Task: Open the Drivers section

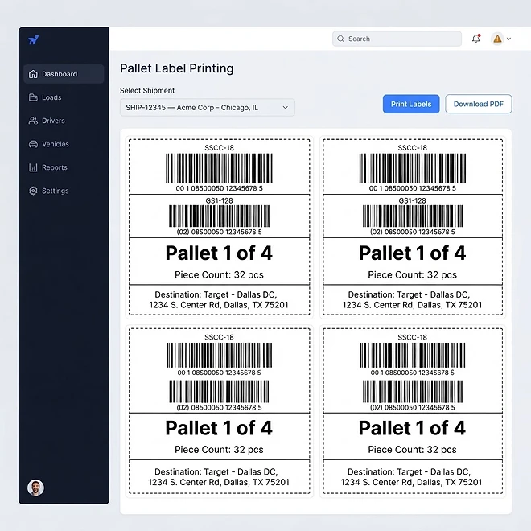Action: [64, 121]
